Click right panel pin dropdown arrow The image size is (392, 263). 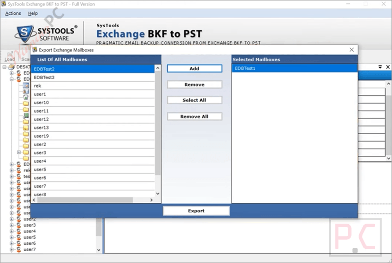click(380, 67)
